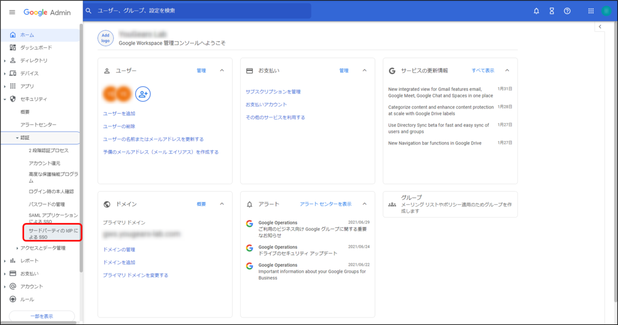The width and height of the screenshot is (618, 325).
Task: Click the アプリ grid icon
Action: [13, 86]
